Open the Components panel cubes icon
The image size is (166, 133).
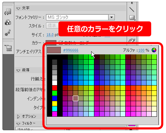(8, 22)
